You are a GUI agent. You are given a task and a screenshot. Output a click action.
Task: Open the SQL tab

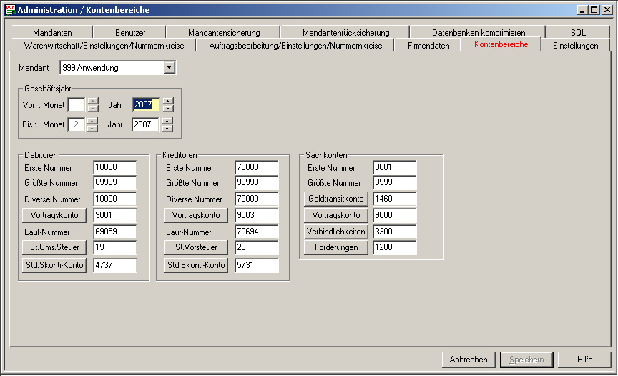pos(578,32)
